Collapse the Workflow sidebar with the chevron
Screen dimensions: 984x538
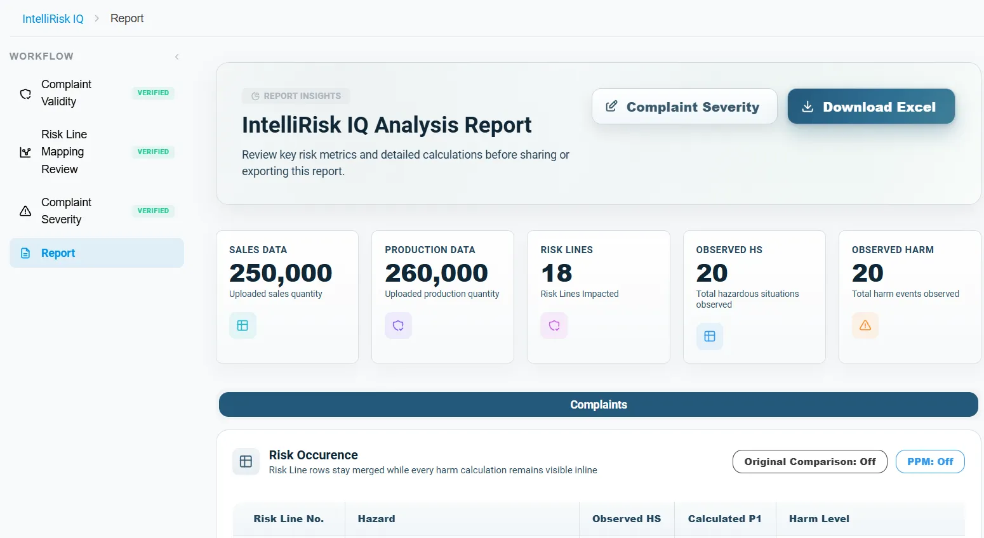(x=177, y=56)
